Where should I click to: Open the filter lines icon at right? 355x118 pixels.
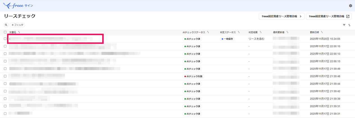point(344,25)
